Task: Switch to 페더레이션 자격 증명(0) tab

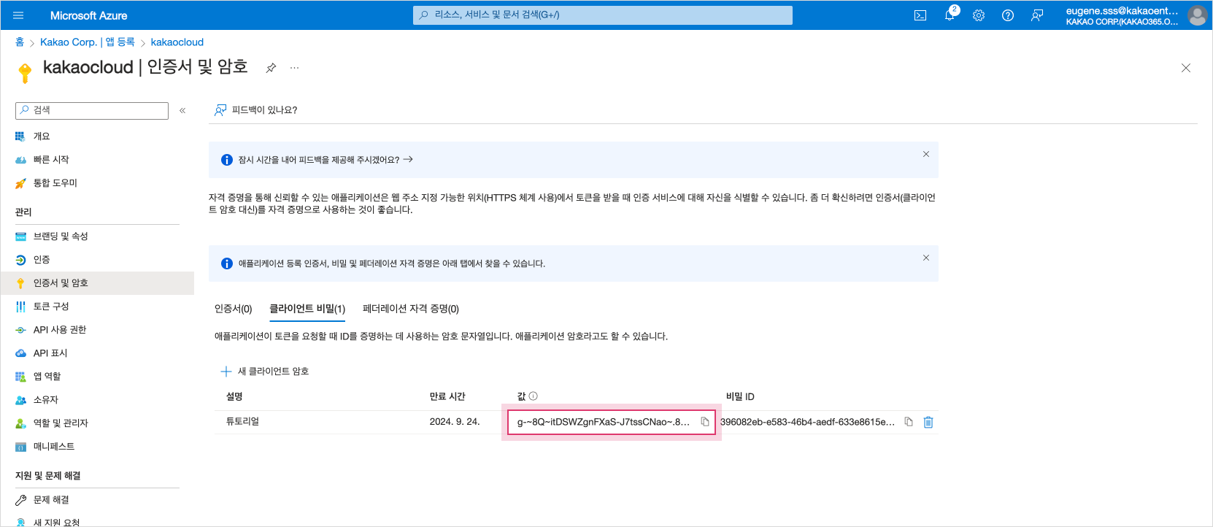Action: (x=411, y=309)
